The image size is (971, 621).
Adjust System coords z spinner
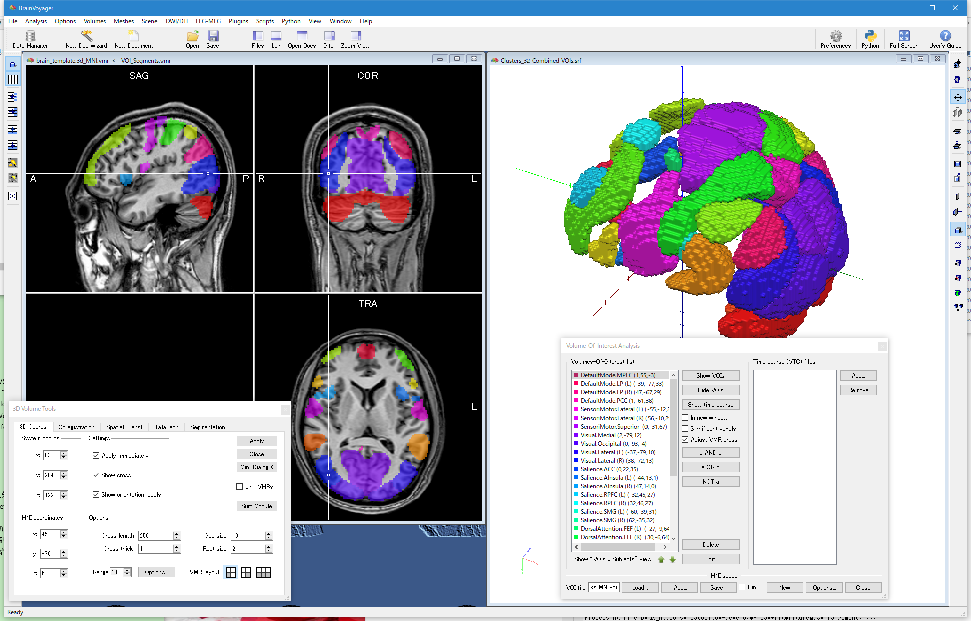64,495
